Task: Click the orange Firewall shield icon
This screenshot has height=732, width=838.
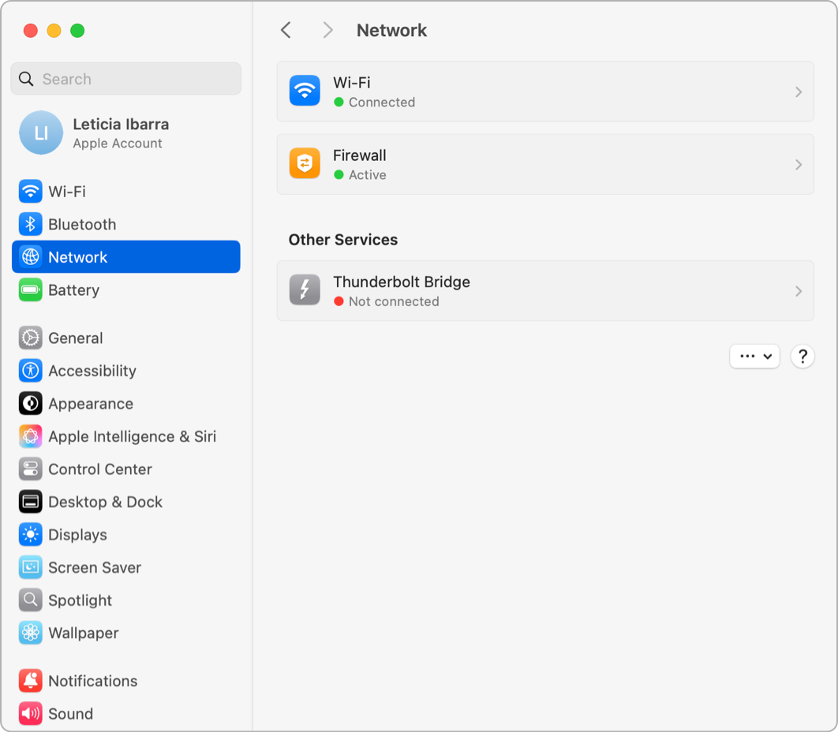Action: (x=305, y=164)
